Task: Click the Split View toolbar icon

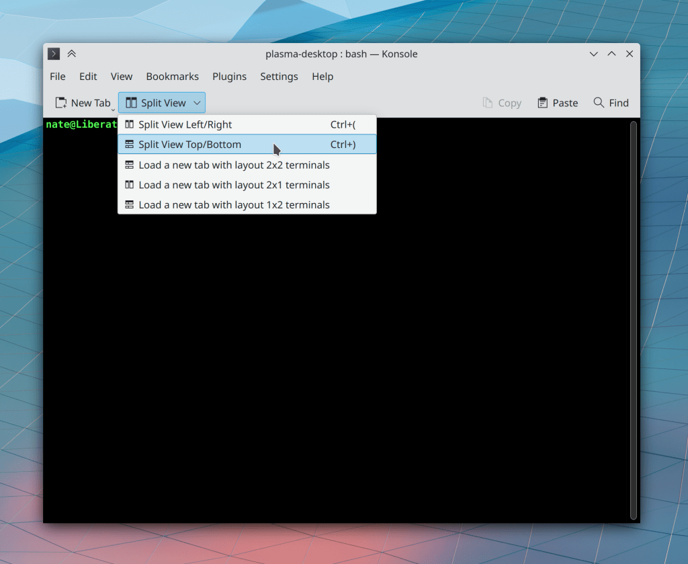Action: tap(131, 103)
